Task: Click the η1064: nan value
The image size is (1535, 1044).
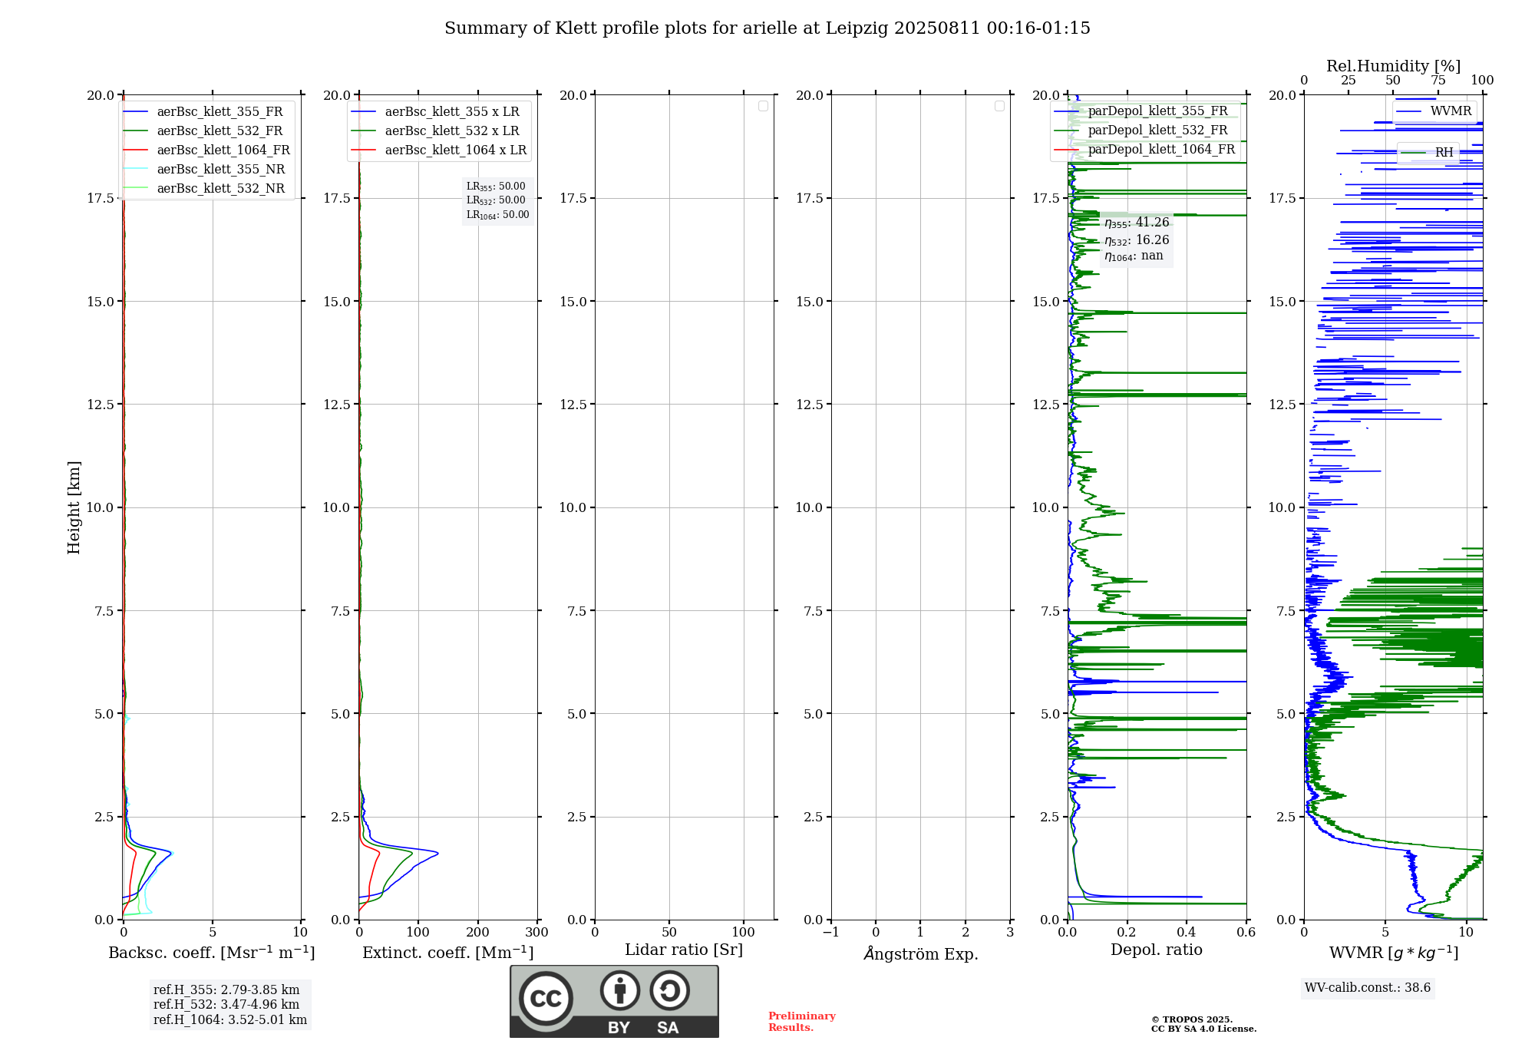Action: click(x=1134, y=256)
